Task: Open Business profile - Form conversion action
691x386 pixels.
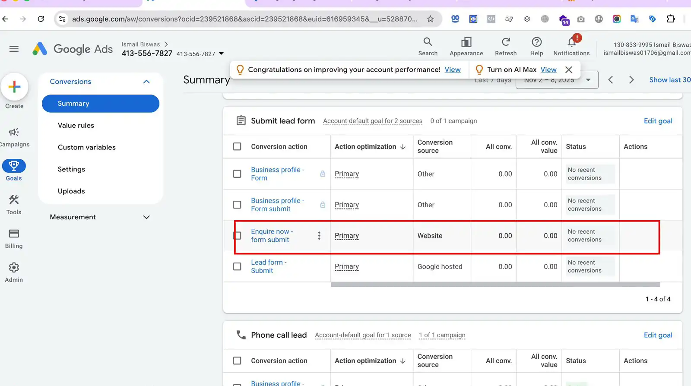Action: point(277,174)
